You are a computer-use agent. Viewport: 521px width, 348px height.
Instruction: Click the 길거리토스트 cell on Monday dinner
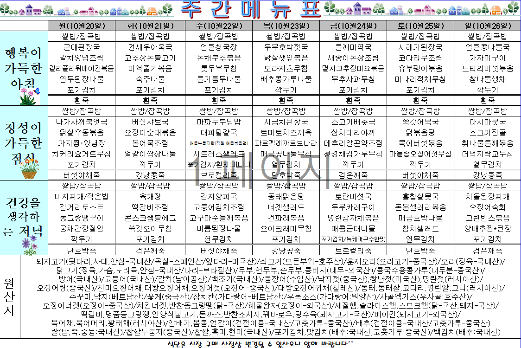tap(82, 207)
